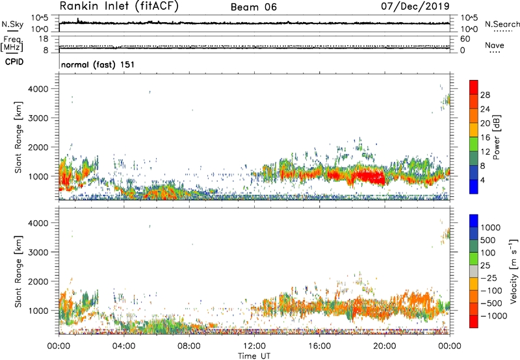Click the '-500' label on Velocity colorbar
The image size is (520, 360).
tap(491, 303)
